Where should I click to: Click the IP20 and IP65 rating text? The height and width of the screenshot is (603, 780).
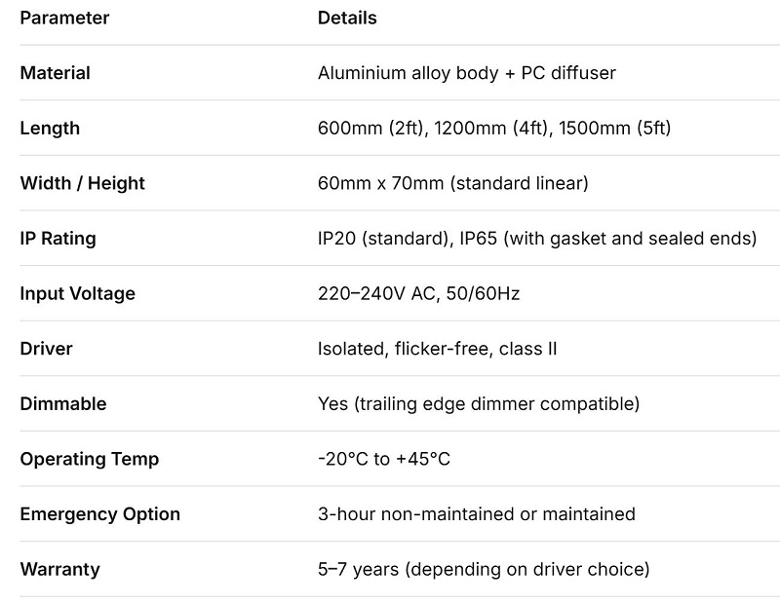pos(537,239)
